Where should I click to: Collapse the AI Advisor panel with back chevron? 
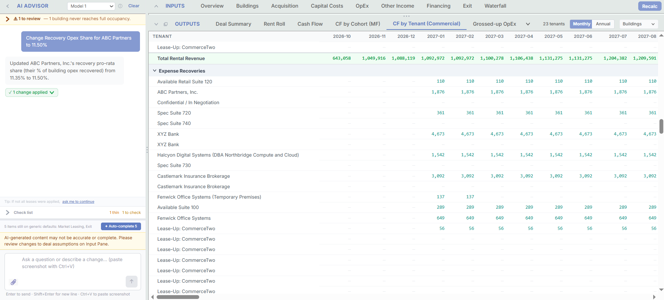[8, 6]
